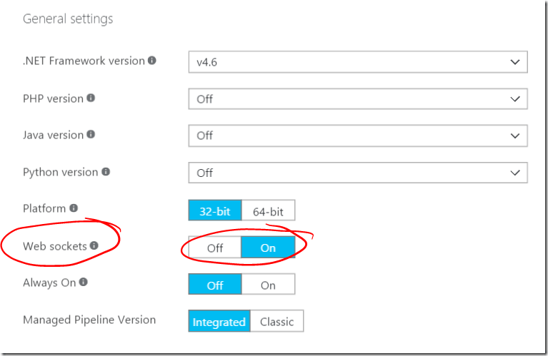Click info icon beside Python version
This screenshot has height=356, width=548.
pos(106,171)
